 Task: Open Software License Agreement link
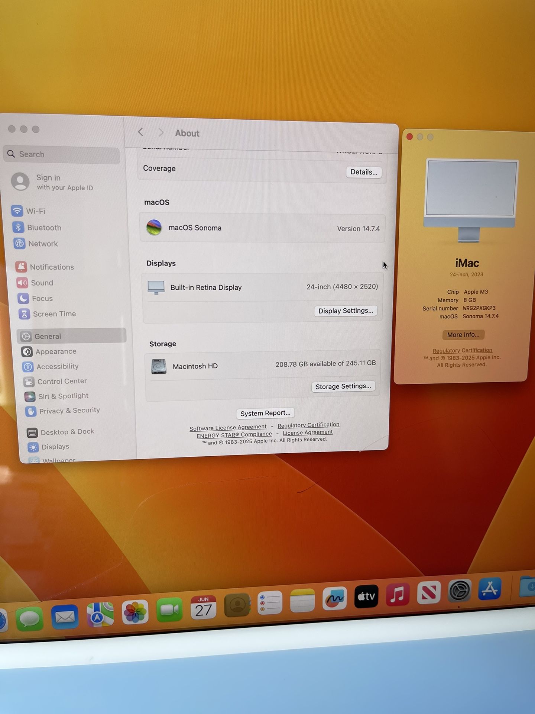(228, 428)
